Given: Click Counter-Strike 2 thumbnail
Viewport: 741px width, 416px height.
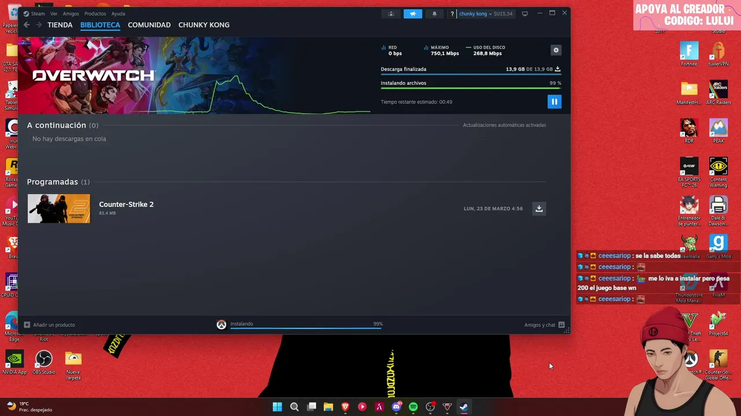Looking at the screenshot, I should [58, 209].
